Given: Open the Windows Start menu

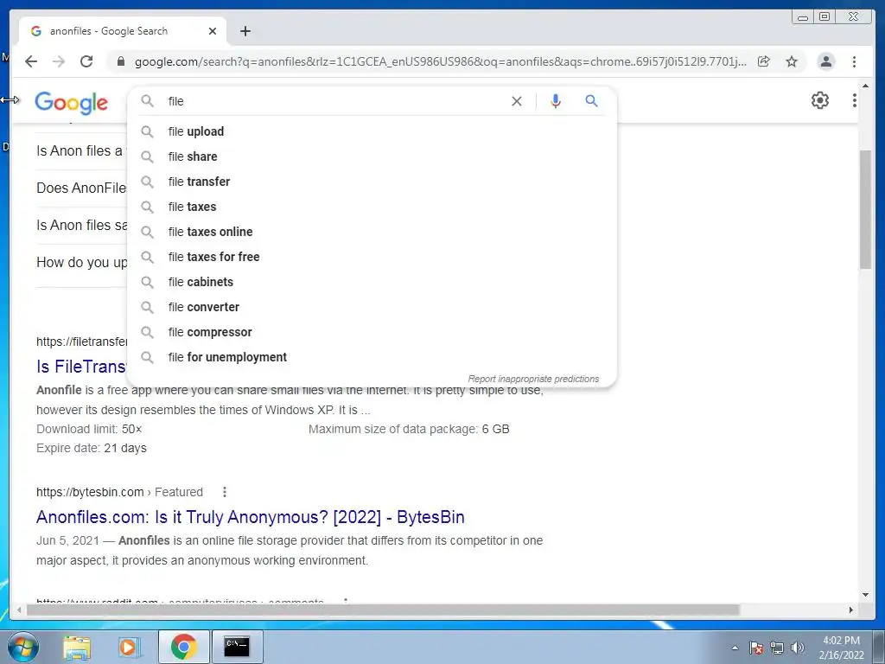Looking at the screenshot, I should (x=23, y=647).
